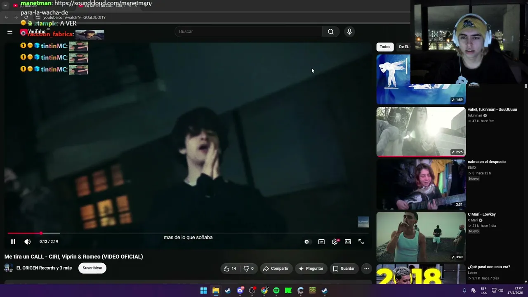Screen dimensions: 528x297
Task: Like the video with thumbs up
Action: point(230,269)
